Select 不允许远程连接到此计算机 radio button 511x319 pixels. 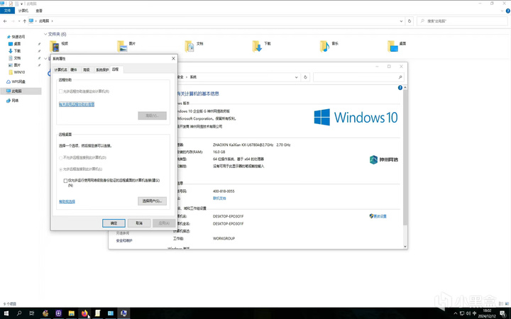coord(60,158)
